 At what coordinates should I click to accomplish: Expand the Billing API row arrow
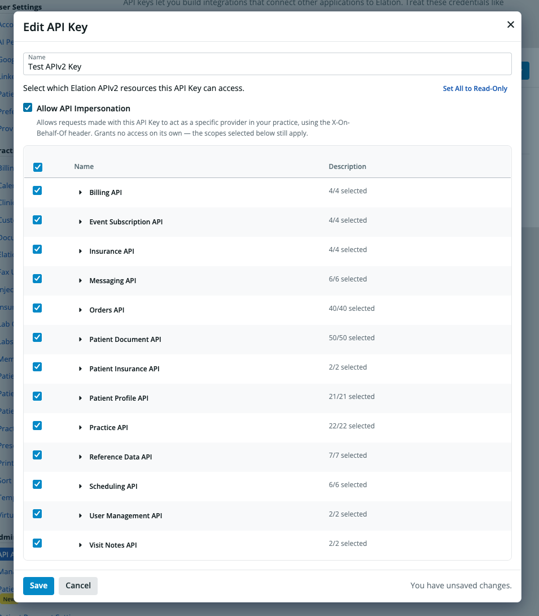80,193
